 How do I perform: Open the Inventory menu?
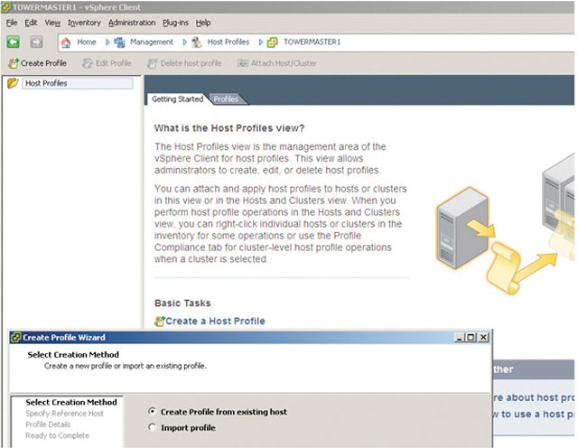(x=84, y=23)
